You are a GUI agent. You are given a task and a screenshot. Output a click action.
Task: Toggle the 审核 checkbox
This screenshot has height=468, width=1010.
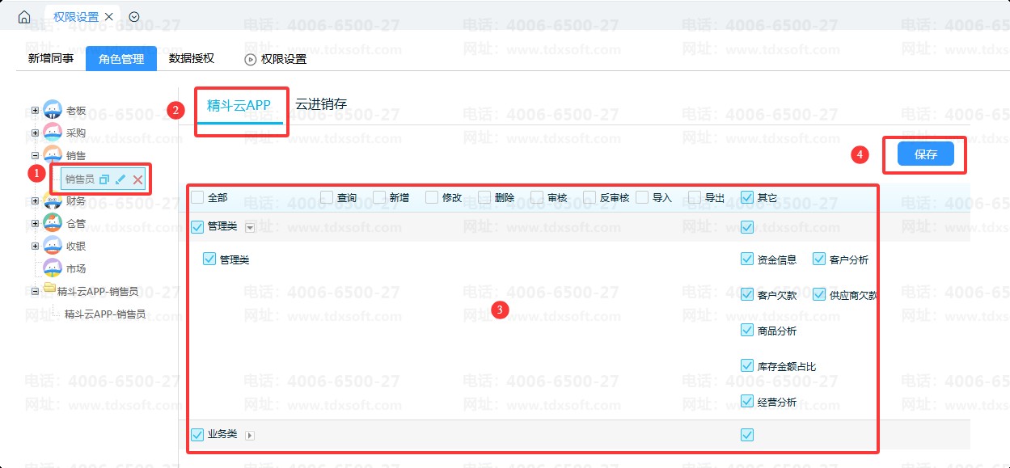pyautogui.click(x=537, y=197)
